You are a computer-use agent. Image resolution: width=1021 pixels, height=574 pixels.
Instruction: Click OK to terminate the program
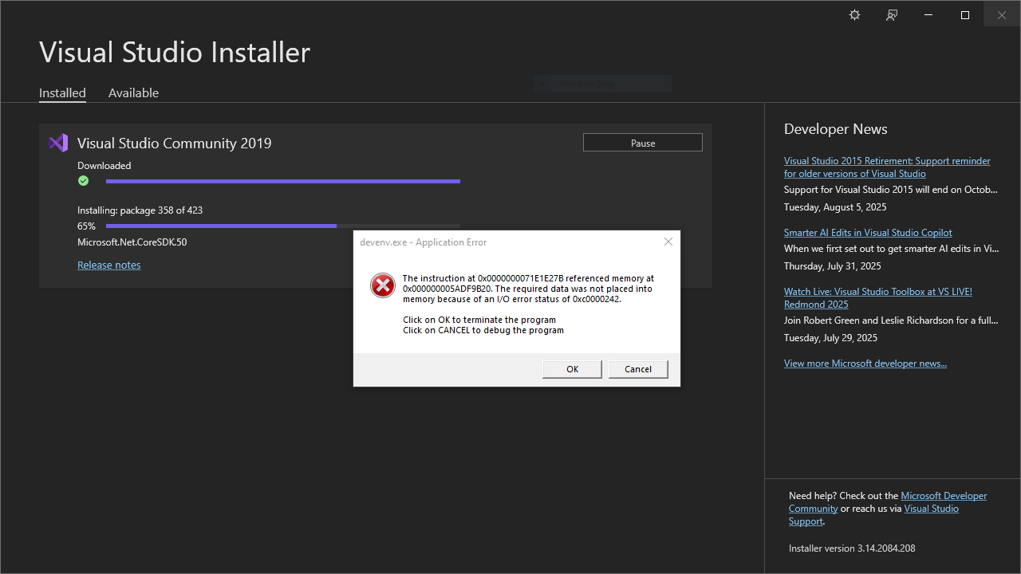point(573,369)
